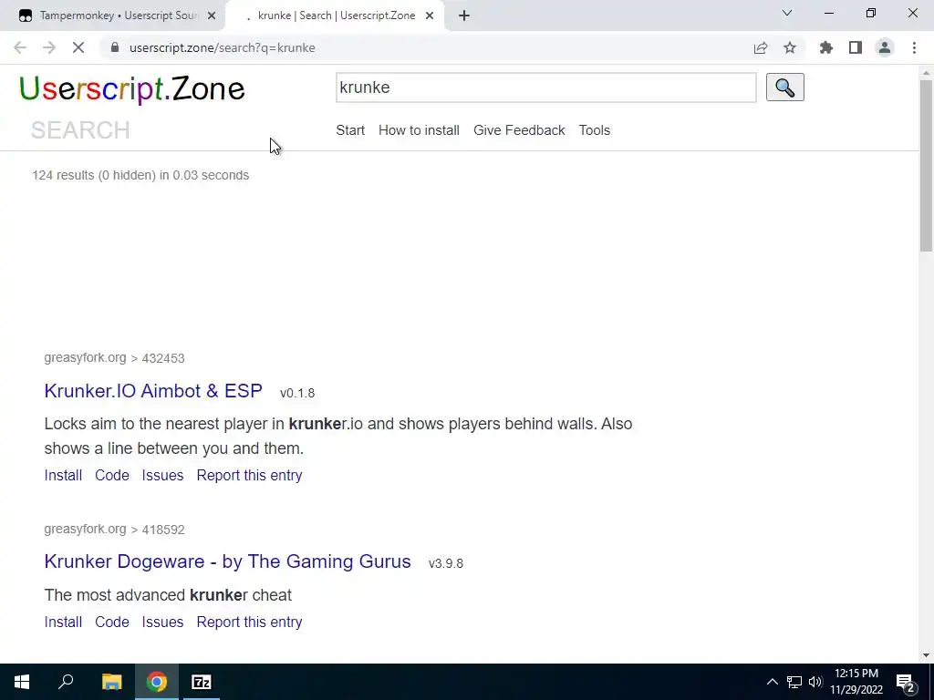This screenshot has height=700, width=934.
Task: Click the 124 results count text
Action: (x=140, y=175)
